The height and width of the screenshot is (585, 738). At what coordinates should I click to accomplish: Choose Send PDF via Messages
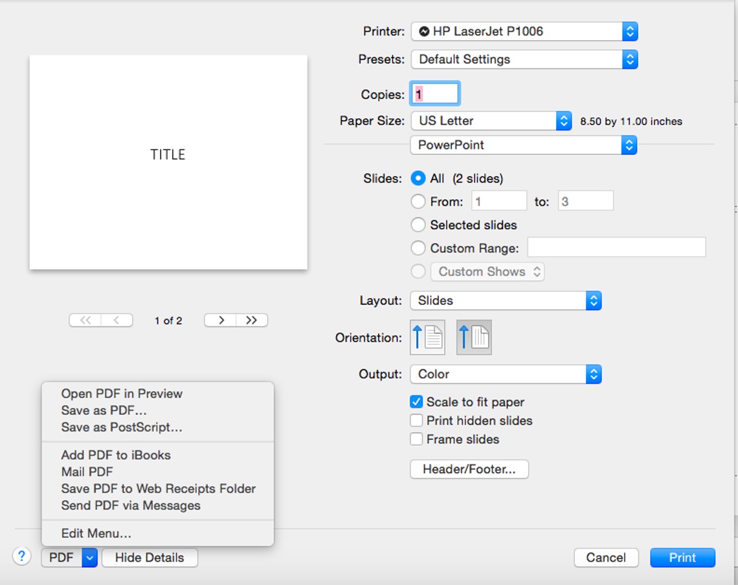click(x=131, y=505)
